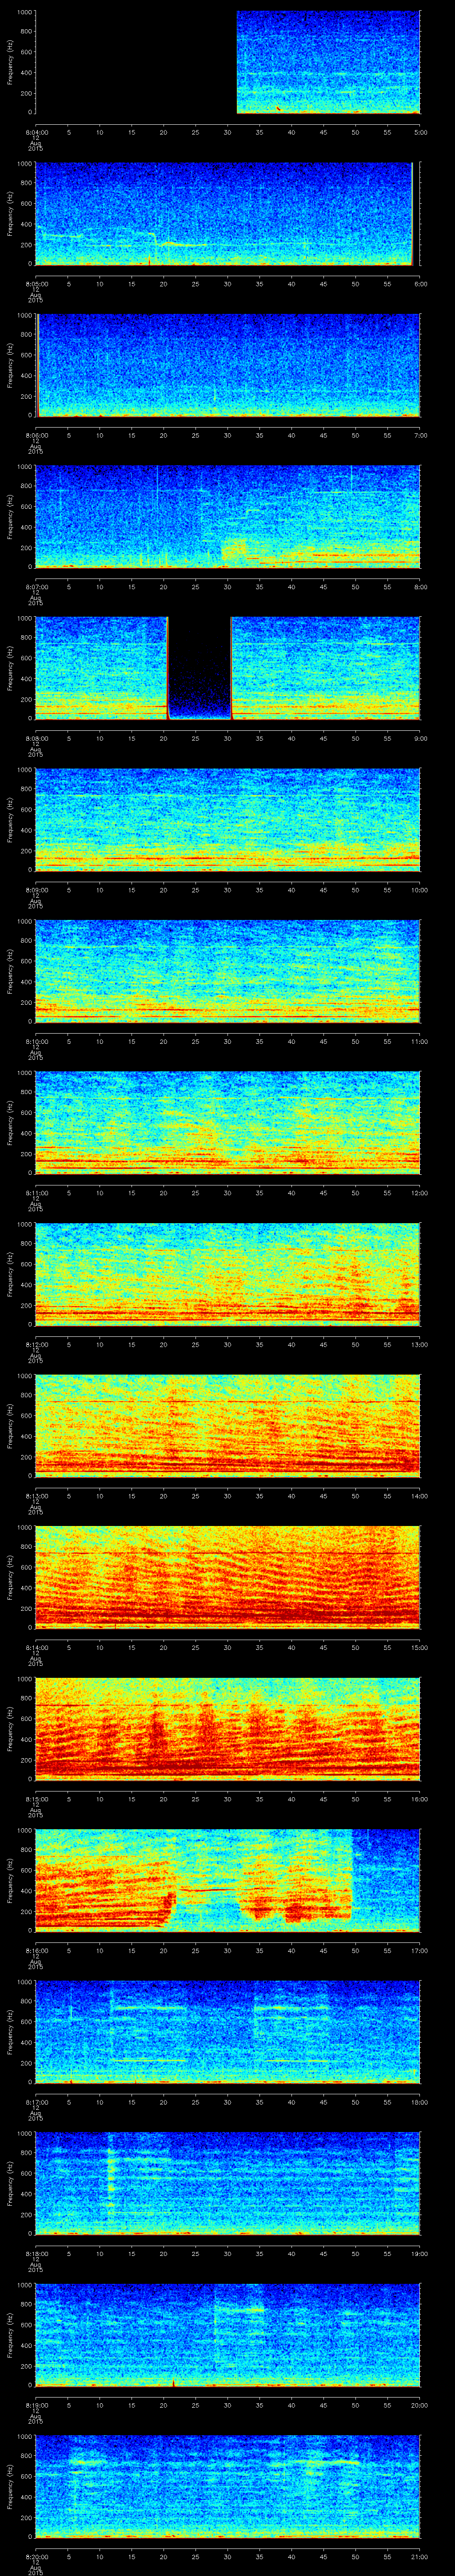This screenshot has height=2576, width=455.
Task: Click the 8:07:00 start time label
Action: coord(36,587)
